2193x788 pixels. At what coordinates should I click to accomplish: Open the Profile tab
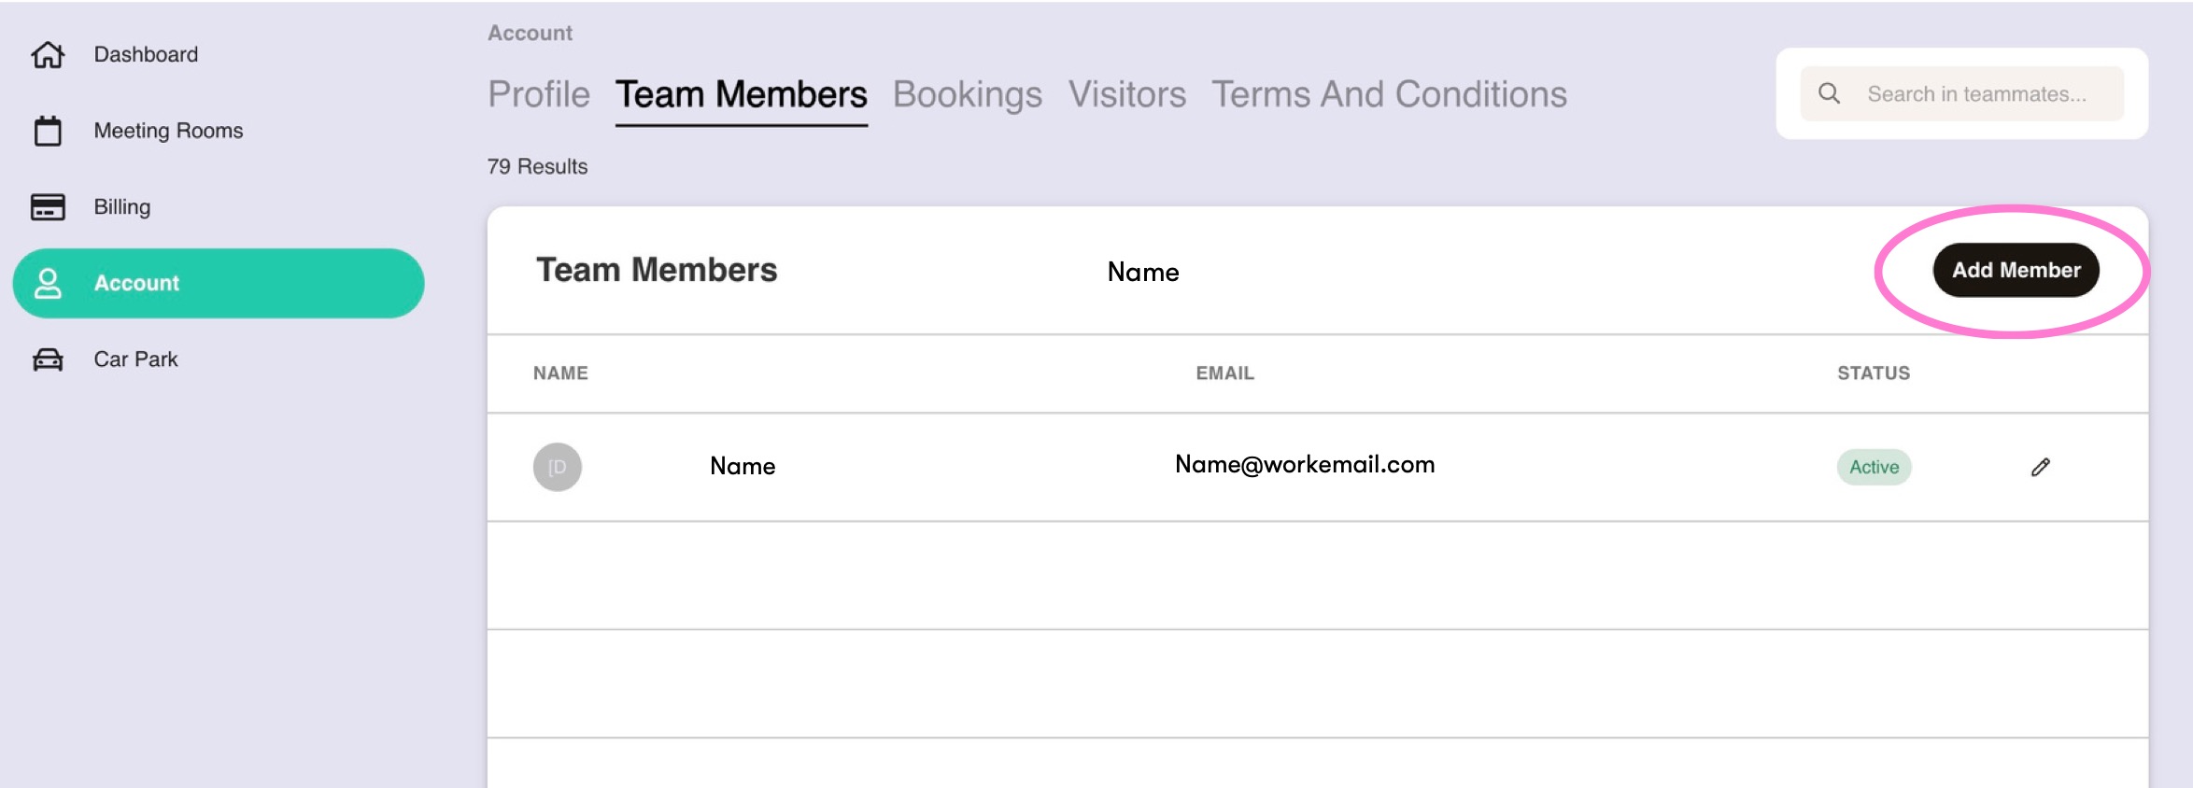[x=539, y=94]
